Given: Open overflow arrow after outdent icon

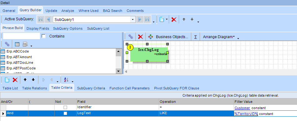Looking at the screenshot, I should point(57,82).
